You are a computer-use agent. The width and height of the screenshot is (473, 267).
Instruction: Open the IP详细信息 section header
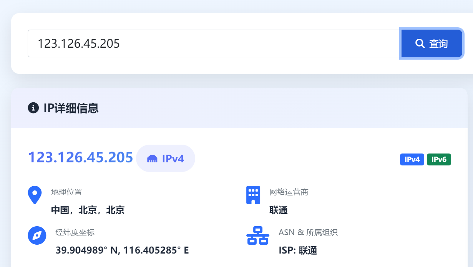coord(71,108)
